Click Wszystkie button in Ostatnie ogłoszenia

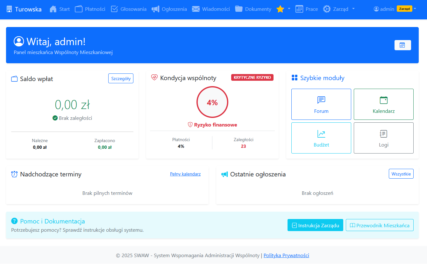[401, 174]
